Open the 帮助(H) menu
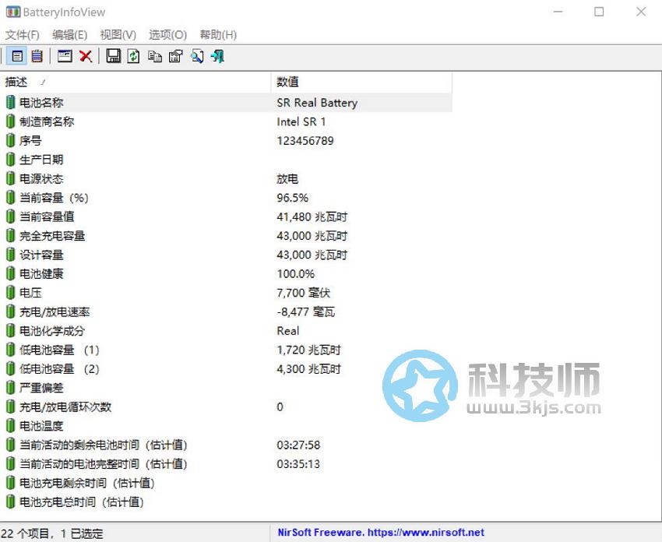Image resolution: width=662 pixels, height=542 pixels. tap(218, 34)
